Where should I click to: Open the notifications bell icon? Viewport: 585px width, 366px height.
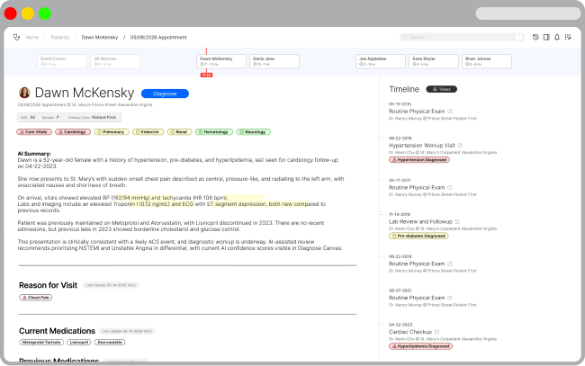coord(557,37)
